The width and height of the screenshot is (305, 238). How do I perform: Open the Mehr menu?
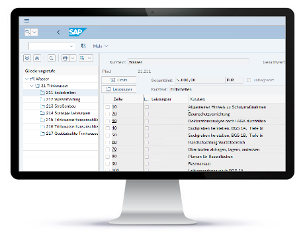101,46
